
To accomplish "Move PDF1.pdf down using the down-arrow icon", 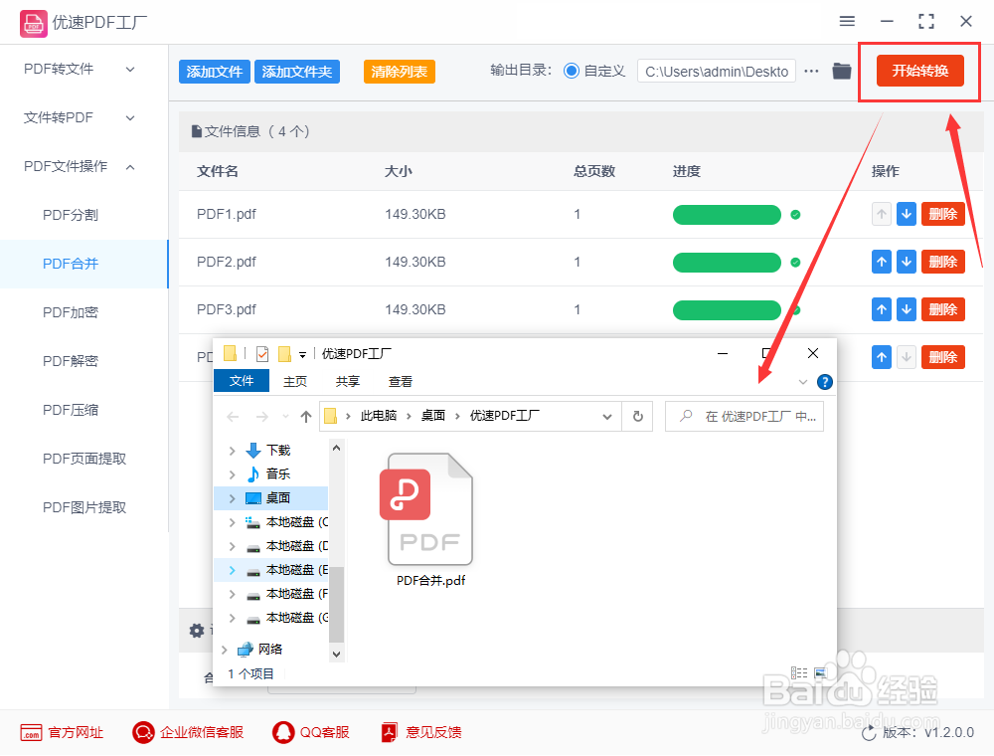I will (x=906, y=214).
